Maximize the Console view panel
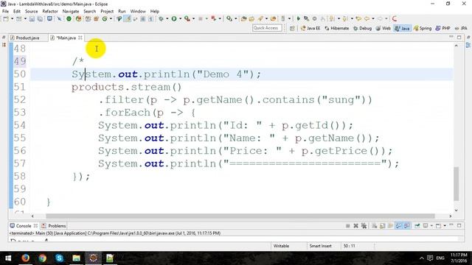472x265 pixels. tap(459, 226)
